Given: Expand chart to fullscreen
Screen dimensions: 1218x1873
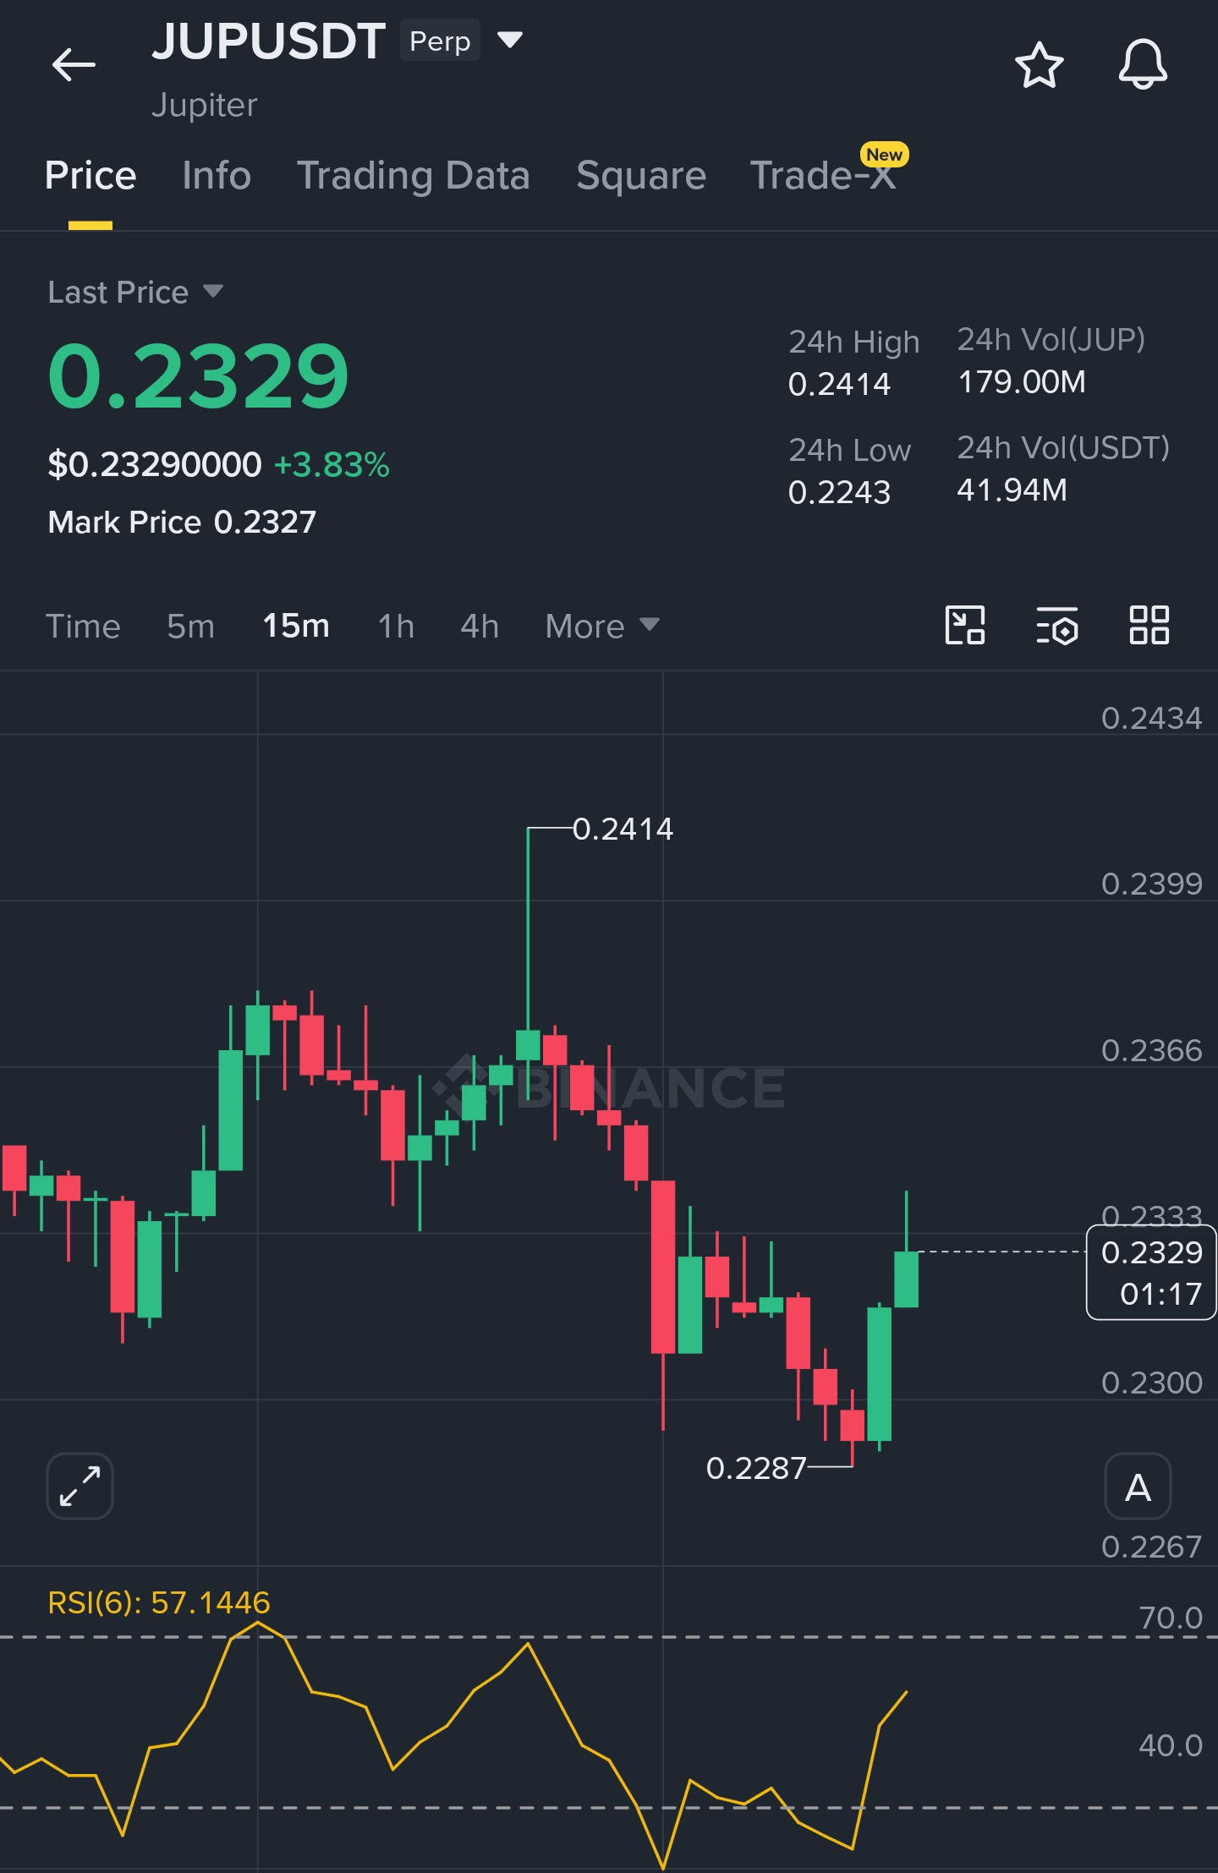Looking at the screenshot, I should pyautogui.click(x=80, y=1487).
